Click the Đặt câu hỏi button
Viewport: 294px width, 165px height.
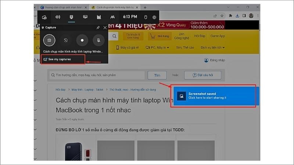[x=203, y=75]
